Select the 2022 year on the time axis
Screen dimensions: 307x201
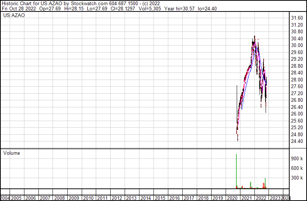click(261, 198)
